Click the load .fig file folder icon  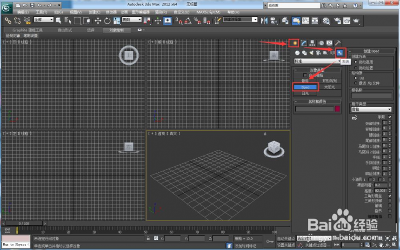pos(354,118)
